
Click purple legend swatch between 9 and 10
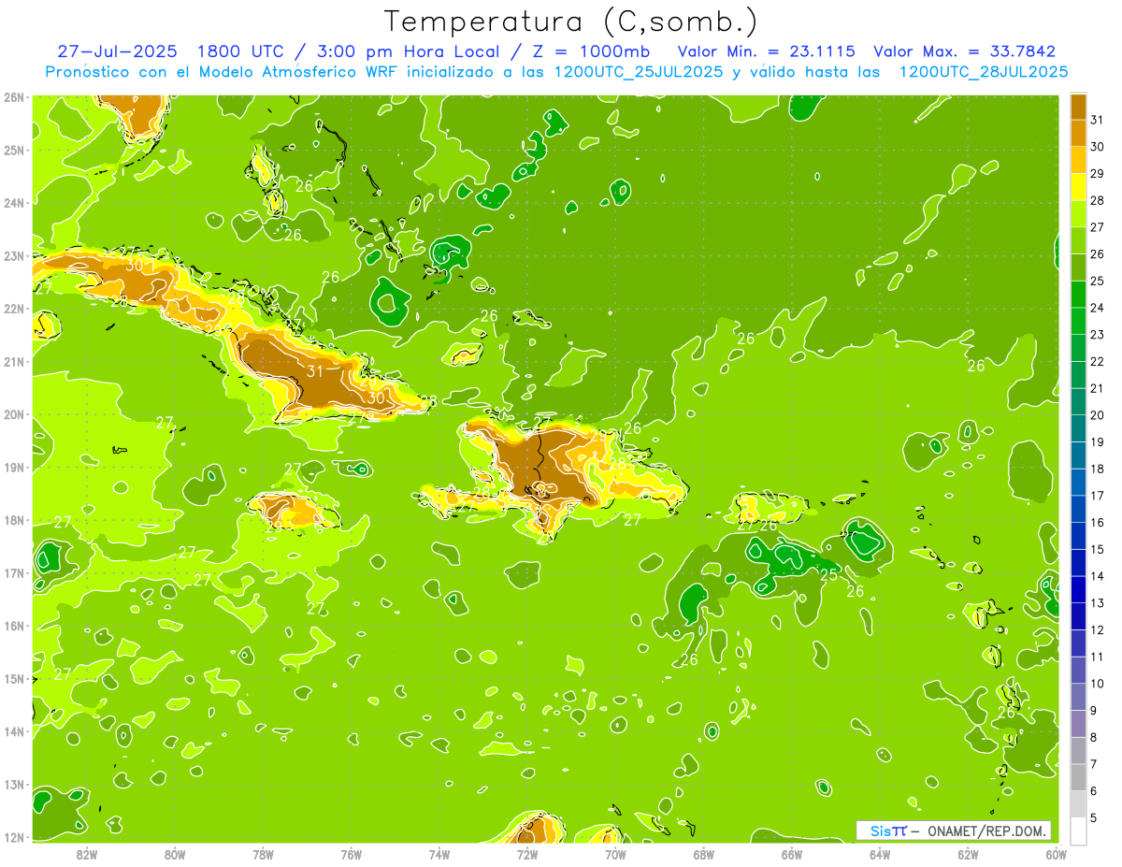1078,697
